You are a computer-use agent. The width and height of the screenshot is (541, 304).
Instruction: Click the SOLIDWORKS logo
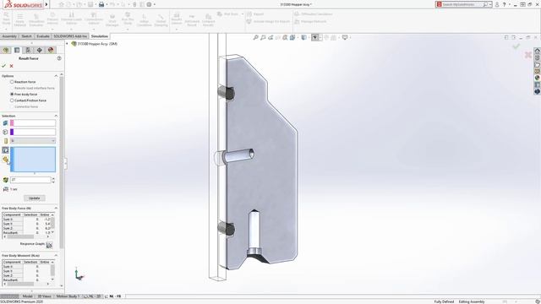[23, 4]
